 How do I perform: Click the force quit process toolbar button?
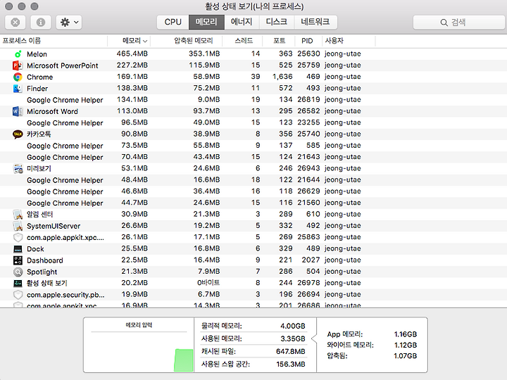(x=15, y=23)
